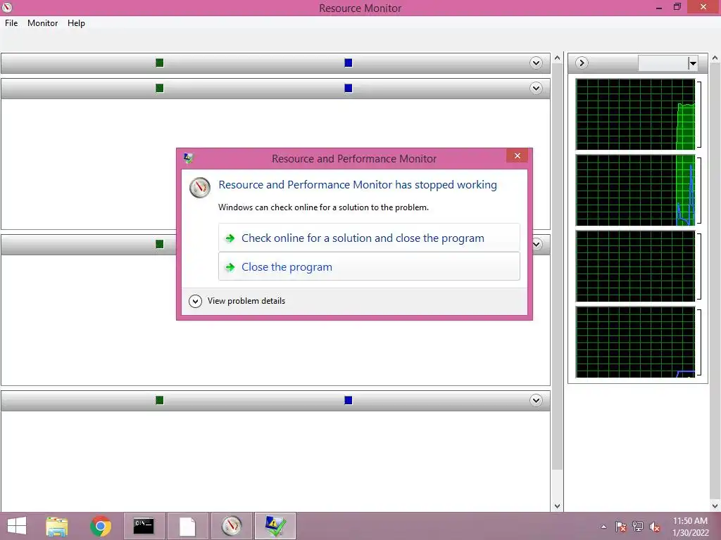Open the File menu
721x540 pixels.
[11, 23]
